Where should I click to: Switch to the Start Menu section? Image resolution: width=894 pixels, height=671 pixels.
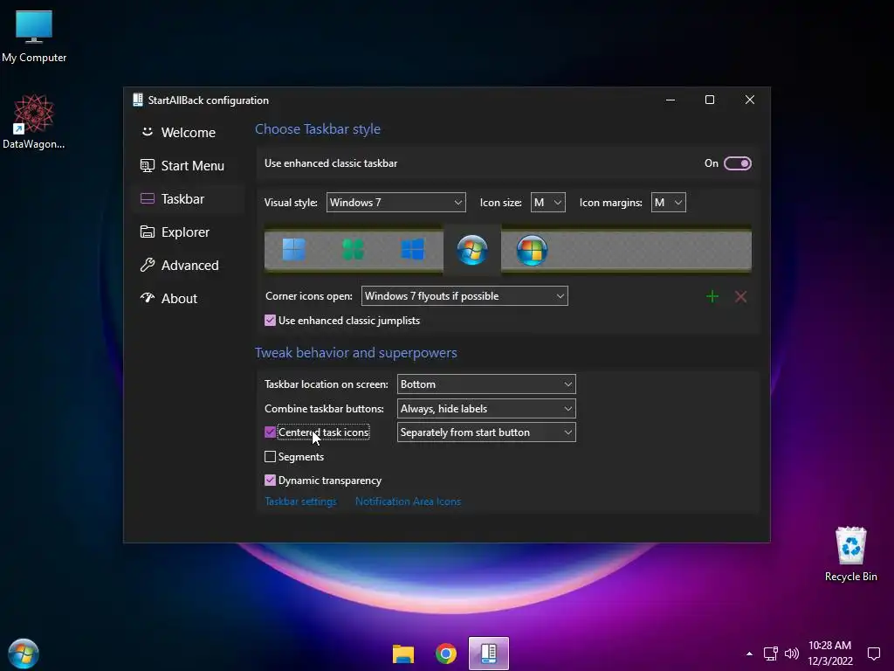pyautogui.click(x=188, y=165)
